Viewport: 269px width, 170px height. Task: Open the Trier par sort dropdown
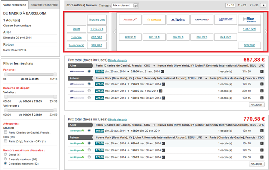[x=125, y=6]
